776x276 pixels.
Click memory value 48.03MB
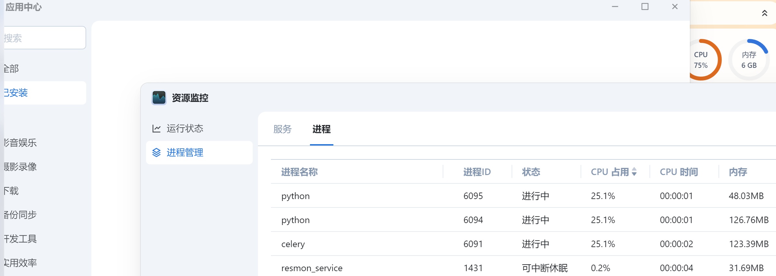[746, 196]
